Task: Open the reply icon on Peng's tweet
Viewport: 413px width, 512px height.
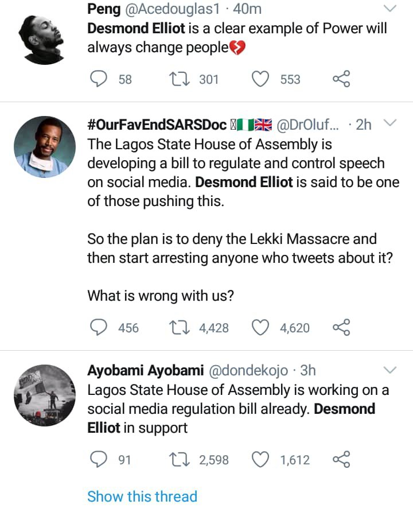Action: click(99, 79)
